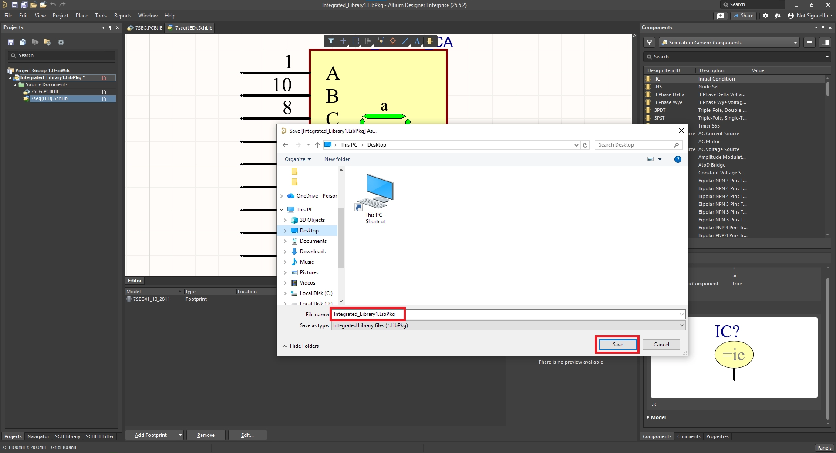836x453 pixels.
Task: Open the Save dialog help icon
Action: coord(678,159)
